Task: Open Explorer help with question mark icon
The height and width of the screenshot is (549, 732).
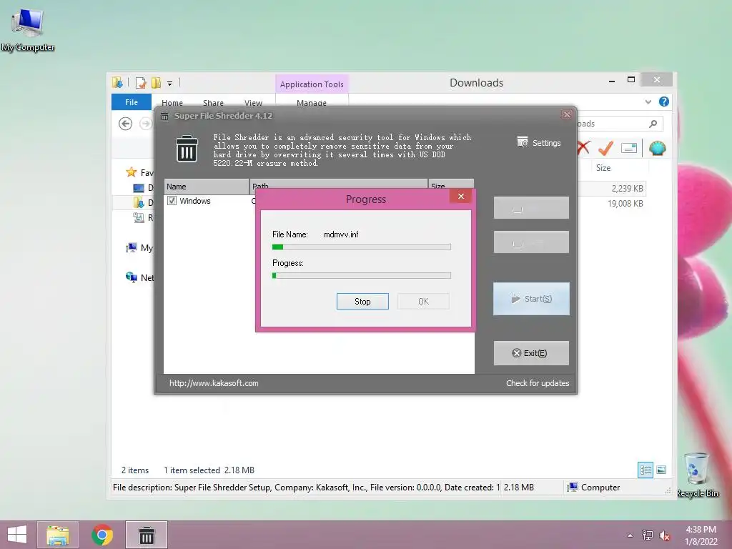Action: coord(663,102)
